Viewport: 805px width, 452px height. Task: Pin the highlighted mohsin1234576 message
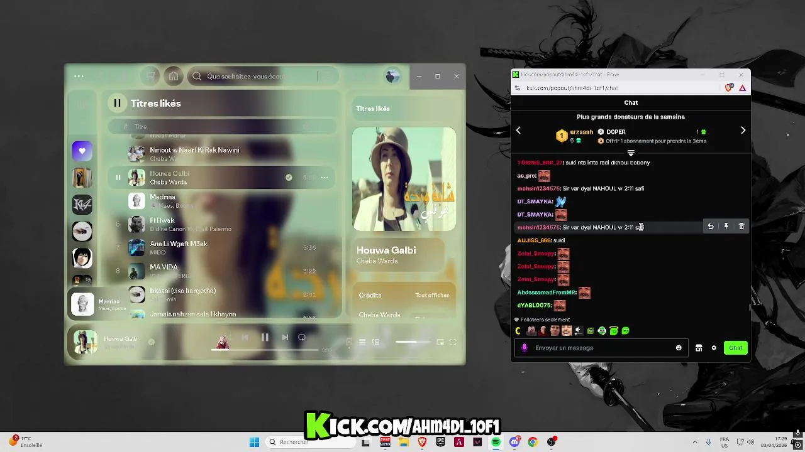(x=726, y=227)
